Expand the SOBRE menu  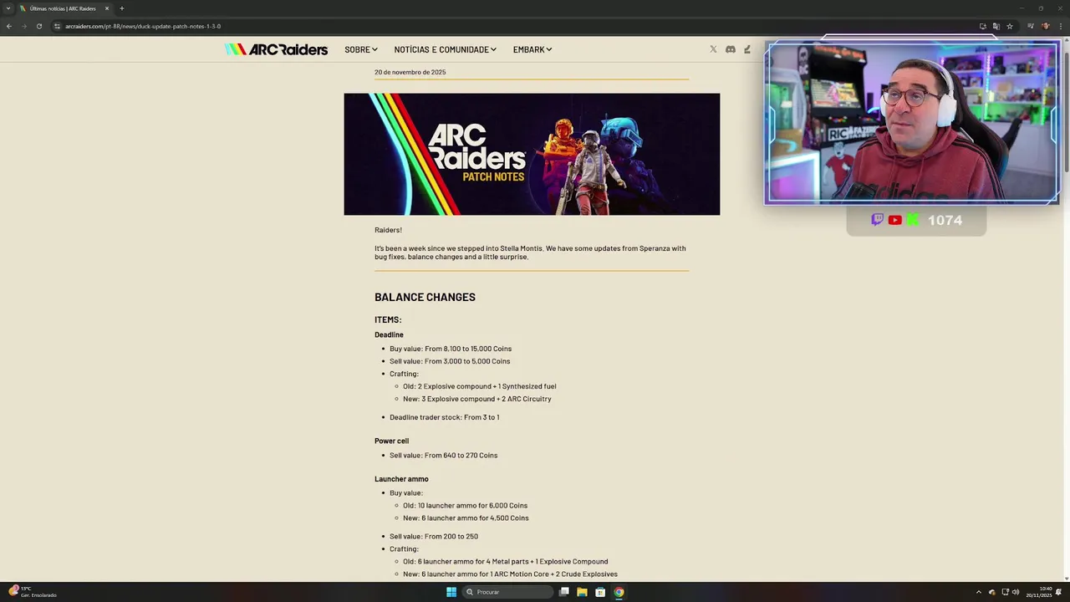tap(361, 49)
